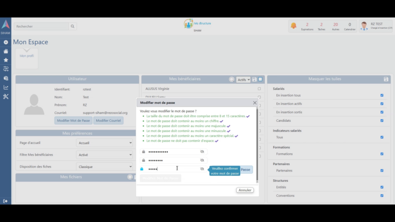
Task: Open the Expirations counter
Action: point(307,26)
